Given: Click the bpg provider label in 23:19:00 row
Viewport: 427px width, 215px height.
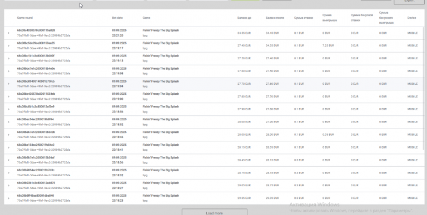Looking at the screenshot, I should pos(145,99).
